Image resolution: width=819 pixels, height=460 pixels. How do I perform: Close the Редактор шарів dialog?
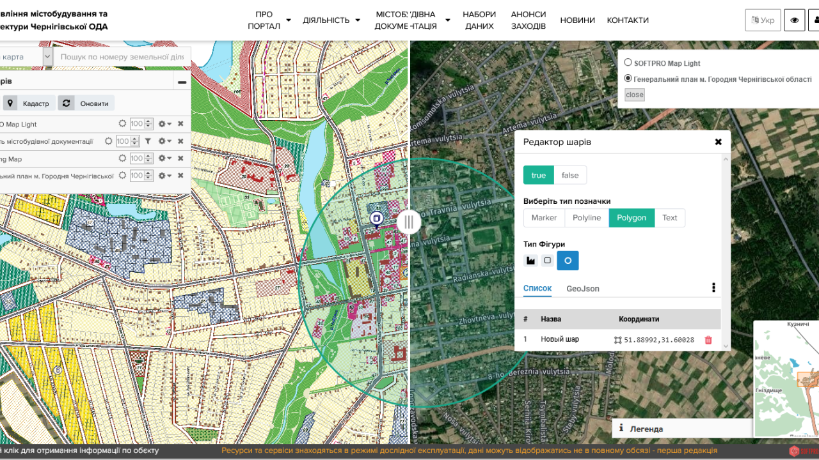click(x=718, y=142)
